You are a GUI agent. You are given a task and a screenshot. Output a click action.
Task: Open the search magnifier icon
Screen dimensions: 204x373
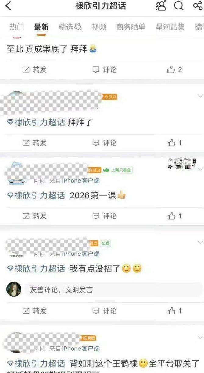tap(179, 5)
